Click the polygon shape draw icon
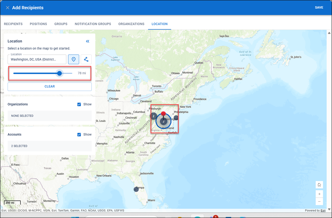This screenshot has height=218, width=332. [86, 59]
